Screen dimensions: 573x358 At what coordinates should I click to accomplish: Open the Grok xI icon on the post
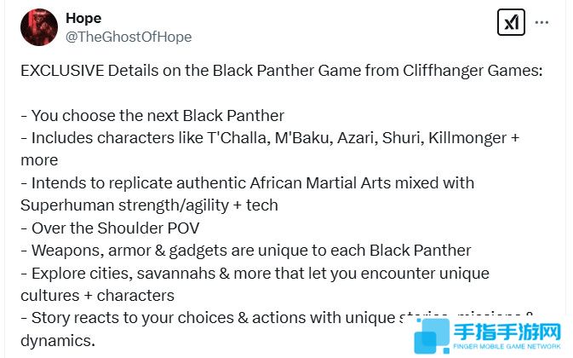(x=511, y=23)
